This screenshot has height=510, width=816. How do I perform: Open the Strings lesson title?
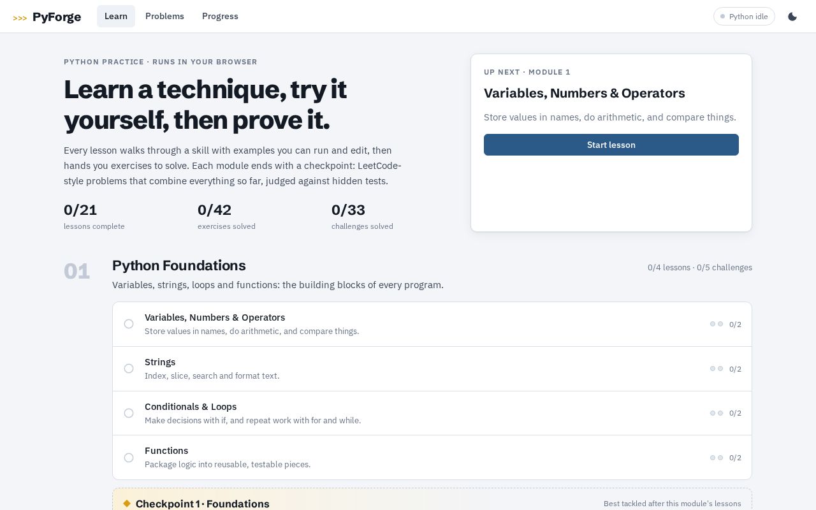pyautogui.click(x=160, y=362)
